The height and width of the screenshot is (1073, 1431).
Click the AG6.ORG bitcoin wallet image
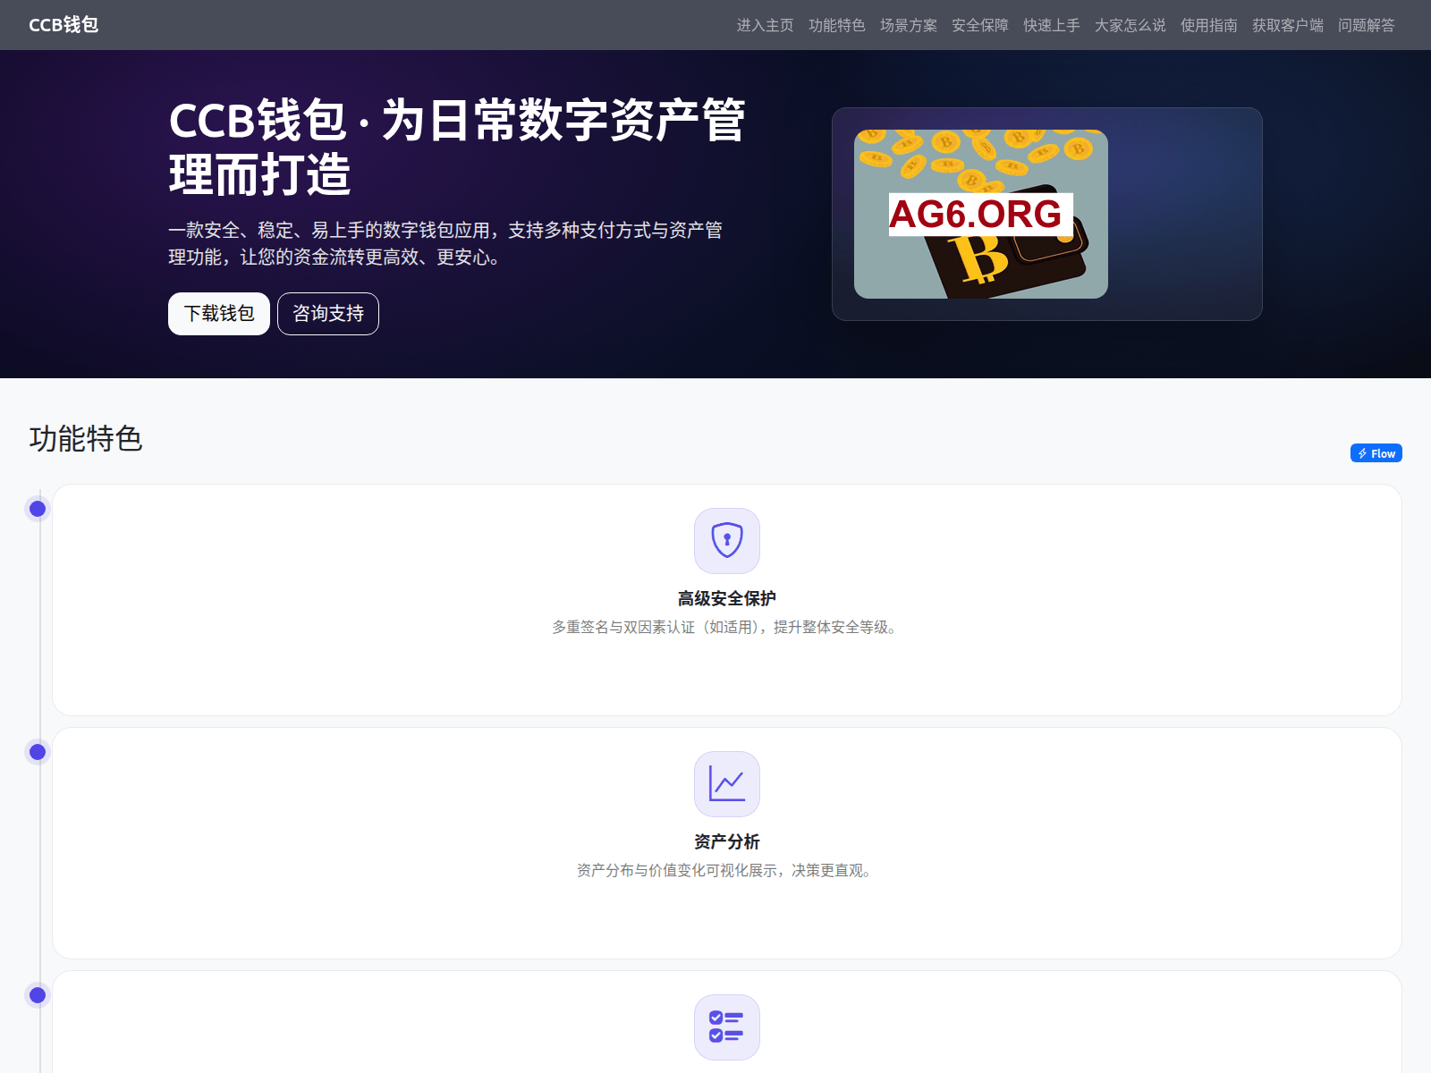981,215
